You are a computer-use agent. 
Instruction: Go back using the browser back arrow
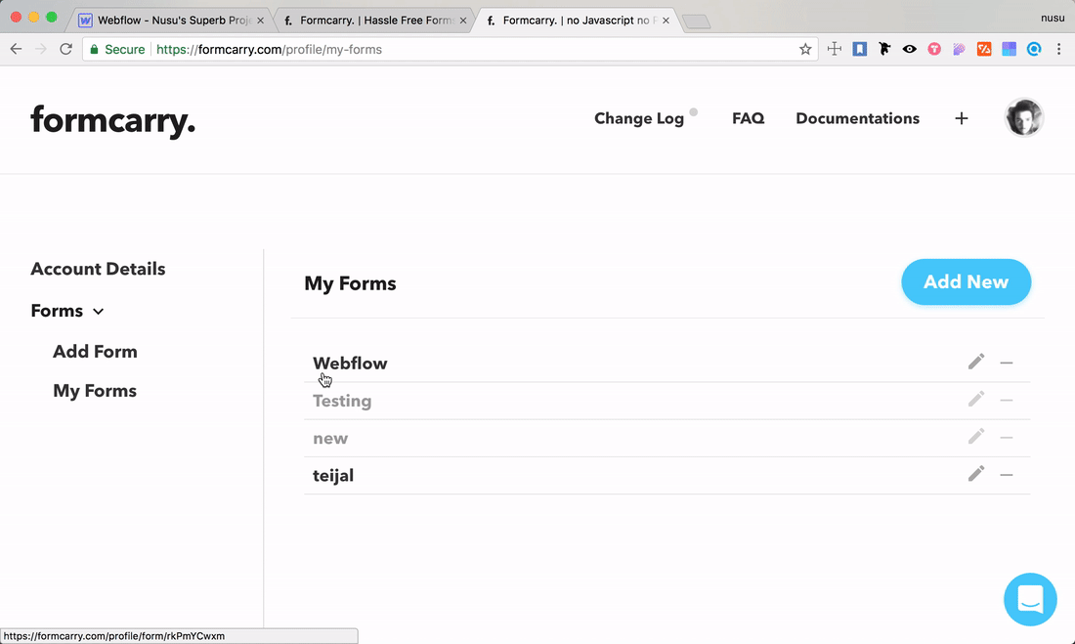pyautogui.click(x=17, y=50)
